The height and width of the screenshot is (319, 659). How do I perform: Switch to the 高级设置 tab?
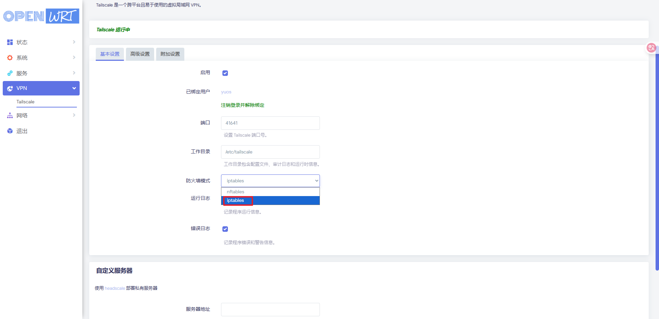point(140,54)
